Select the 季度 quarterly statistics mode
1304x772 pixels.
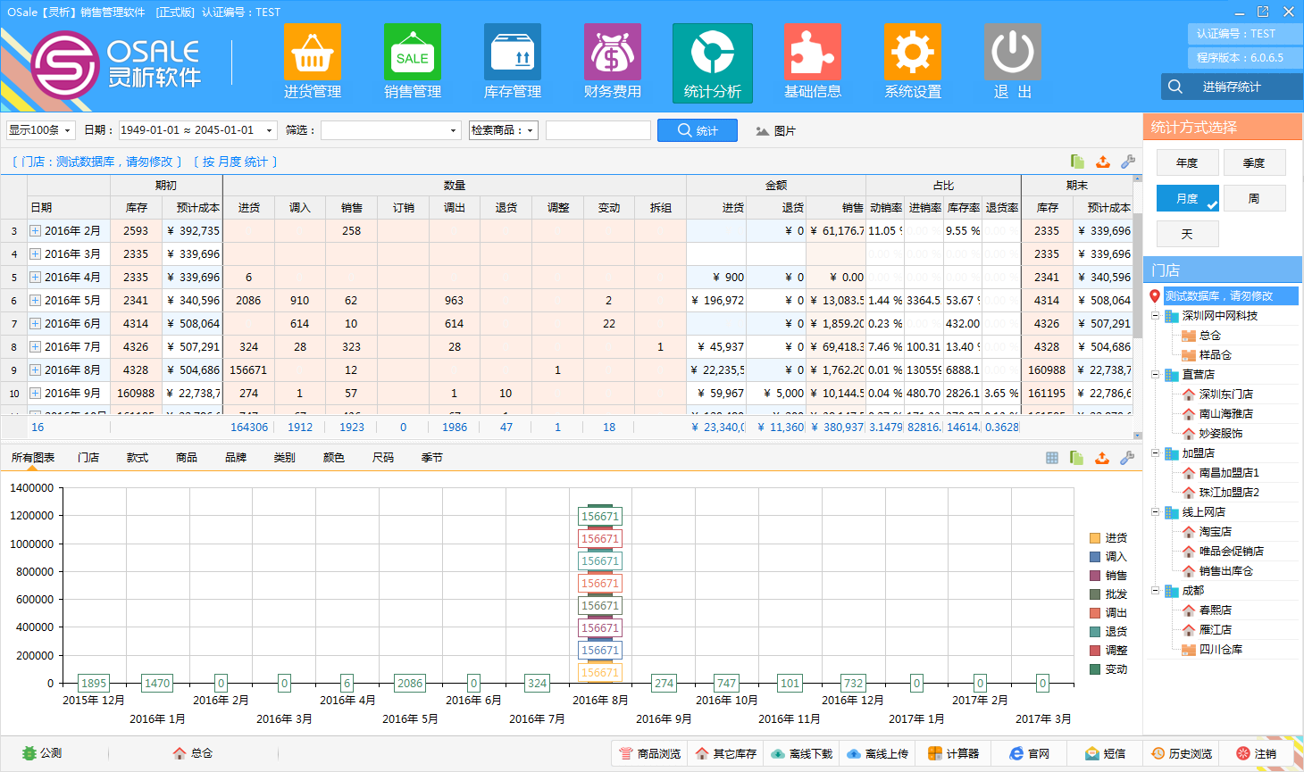tap(1254, 162)
